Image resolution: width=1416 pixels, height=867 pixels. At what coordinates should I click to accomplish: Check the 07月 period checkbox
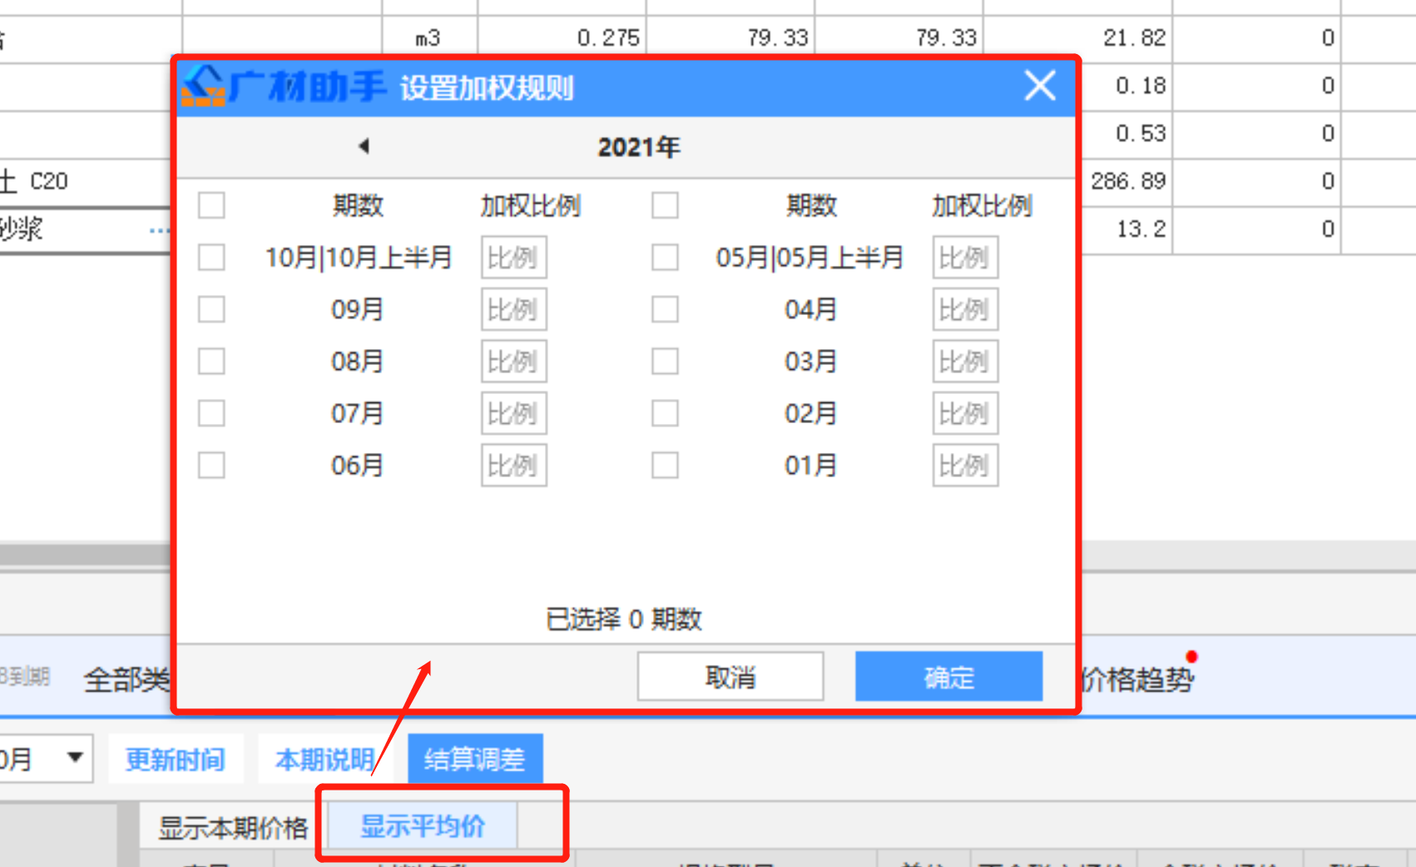click(211, 413)
